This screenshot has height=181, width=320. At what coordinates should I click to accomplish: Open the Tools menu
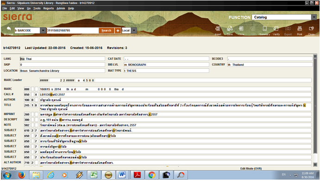tap(37, 8)
